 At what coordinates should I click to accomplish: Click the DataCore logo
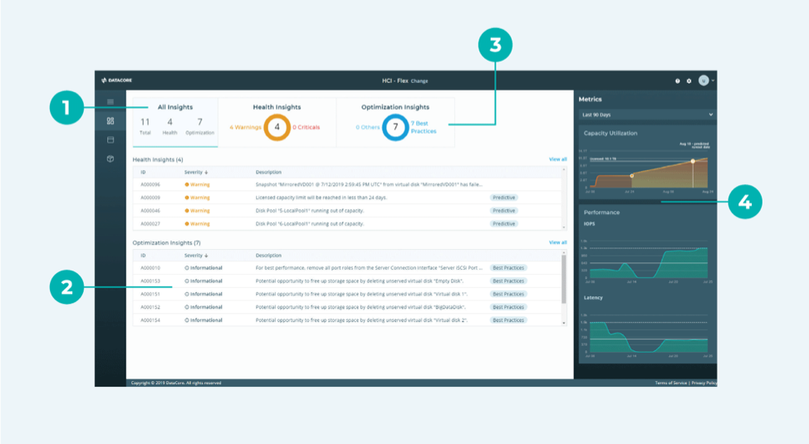117,81
